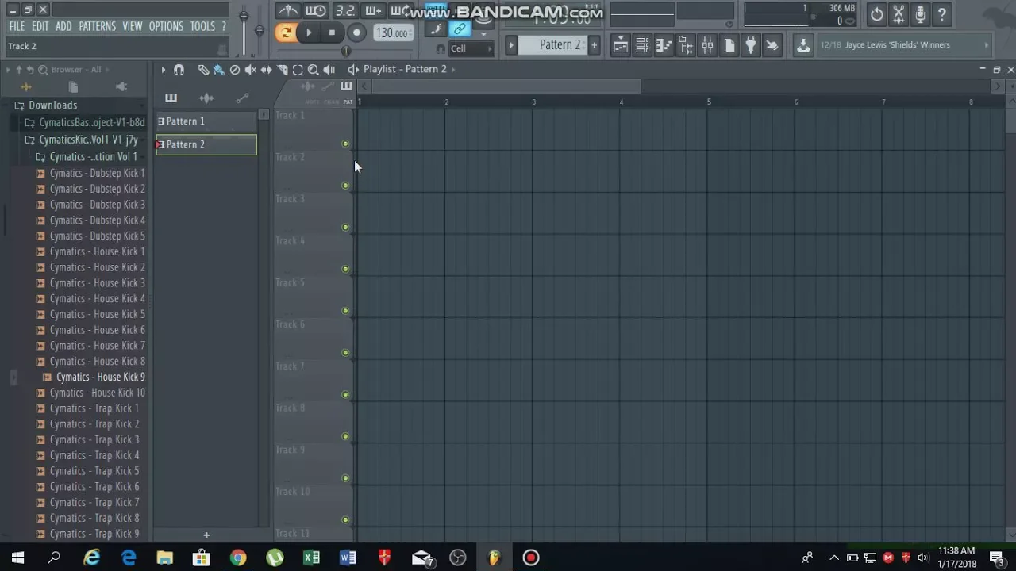The image size is (1016, 571).
Task: Toggle Pattern/Song mode button
Action: click(285, 33)
